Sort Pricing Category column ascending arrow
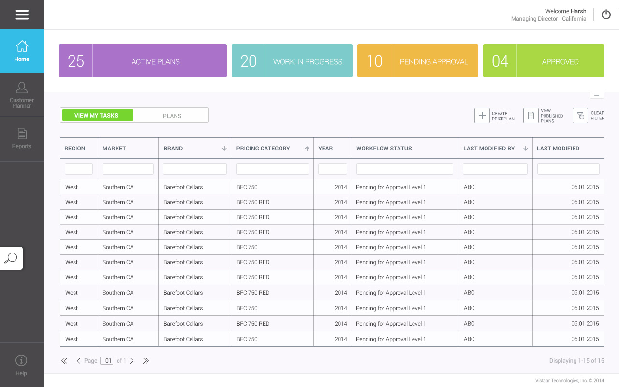 tap(307, 149)
